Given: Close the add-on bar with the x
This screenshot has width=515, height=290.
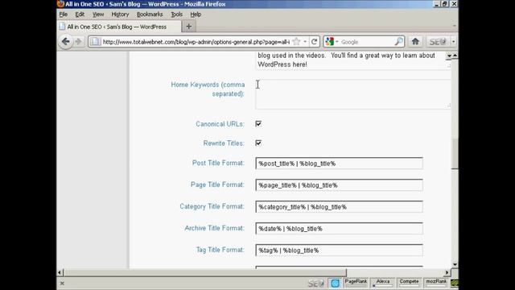Looking at the screenshot, I should point(62,283).
